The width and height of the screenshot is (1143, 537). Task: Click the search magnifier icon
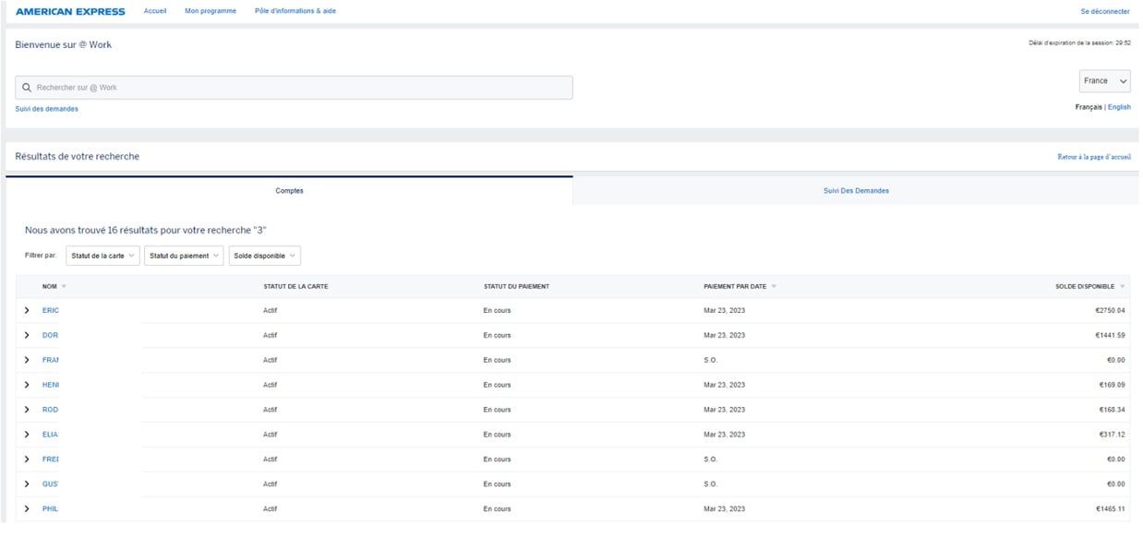[27, 88]
